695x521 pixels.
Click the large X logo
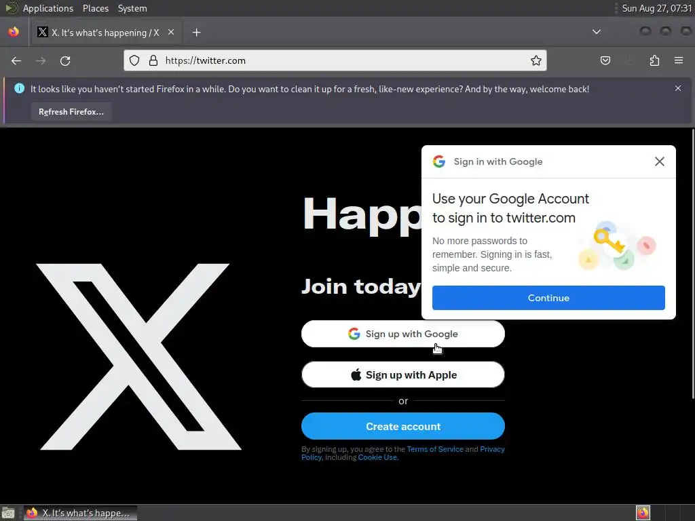click(x=138, y=357)
